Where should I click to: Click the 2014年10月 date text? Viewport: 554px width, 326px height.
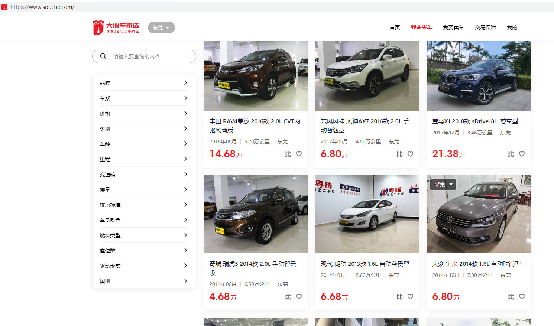pos(446,275)
